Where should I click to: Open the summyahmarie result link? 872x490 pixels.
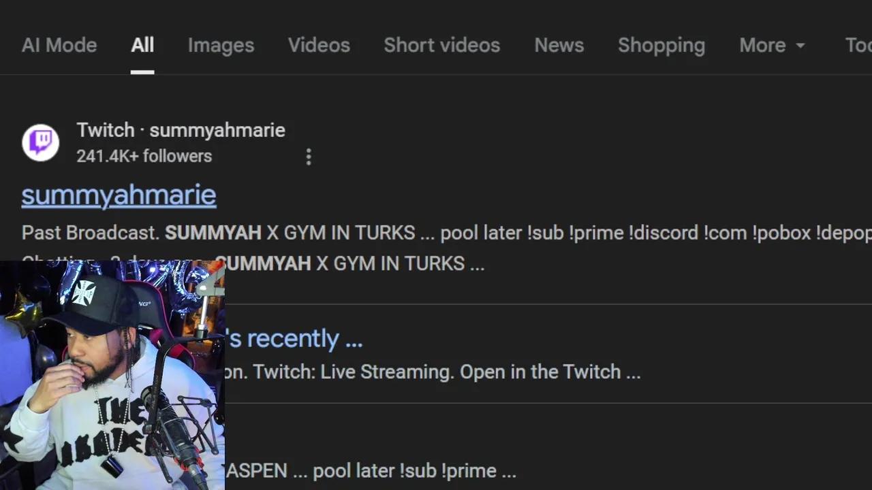[x=119, y=195]
